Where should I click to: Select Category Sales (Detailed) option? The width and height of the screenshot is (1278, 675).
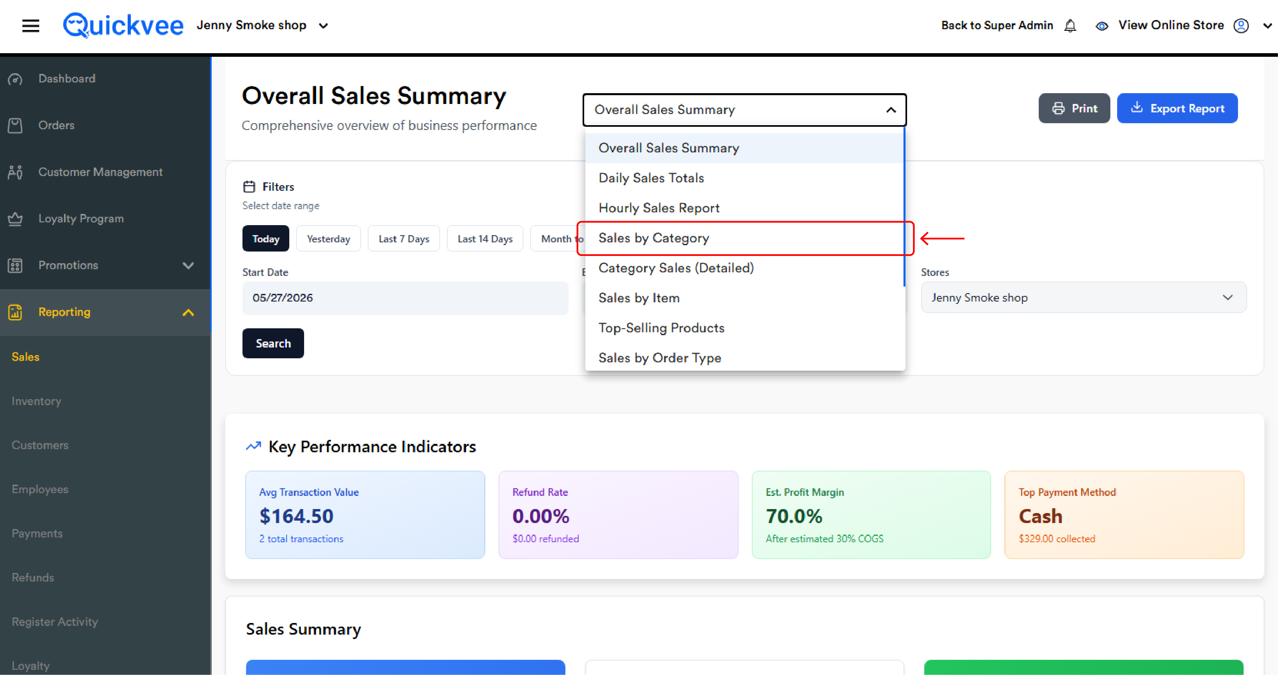click(x=744, y=268)
